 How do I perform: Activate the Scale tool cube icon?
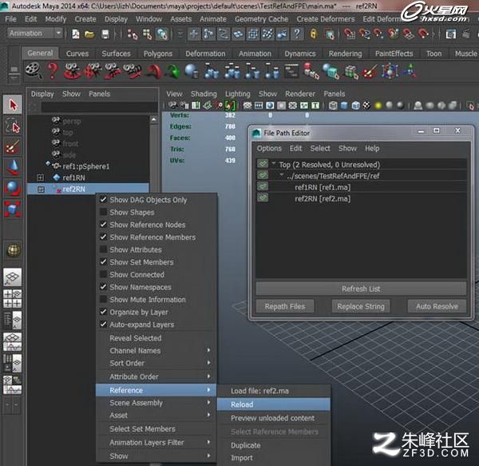[x=13, y=209]
